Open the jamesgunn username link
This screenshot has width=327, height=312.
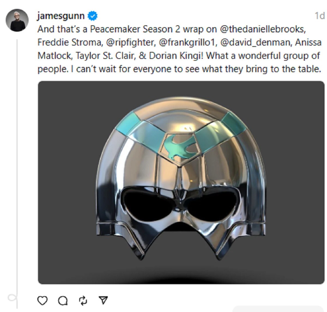(61, 16)
